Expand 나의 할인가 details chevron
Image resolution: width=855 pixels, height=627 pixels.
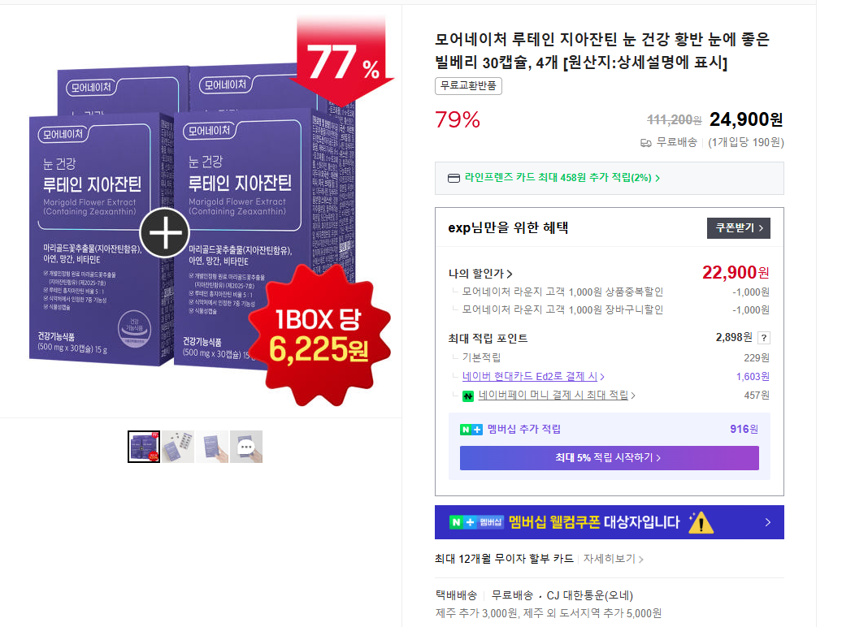510,274
